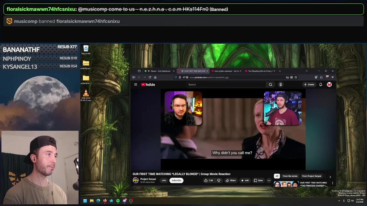Select the Recycle Bin desktop icon
The image size is (367, 206).
(86, 50)
